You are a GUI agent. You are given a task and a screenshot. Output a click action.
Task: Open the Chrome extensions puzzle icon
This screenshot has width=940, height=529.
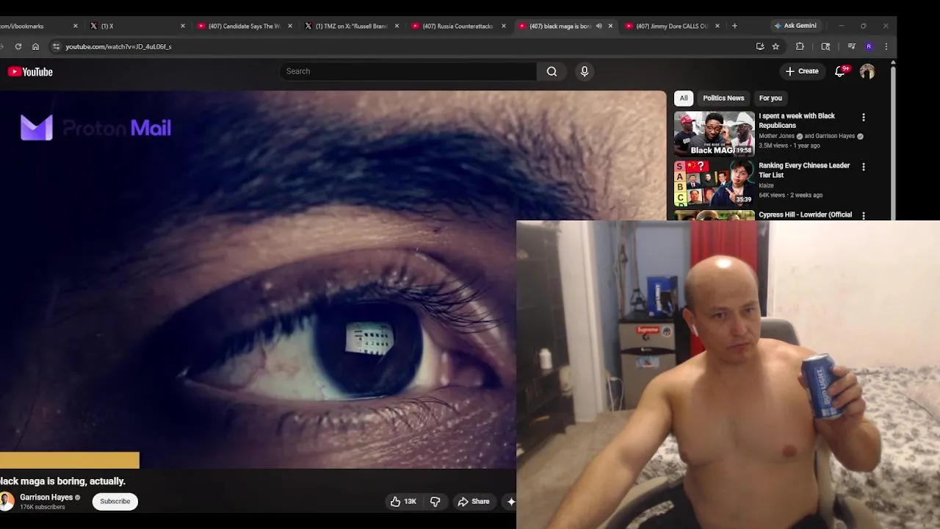[x=800, y=46]
